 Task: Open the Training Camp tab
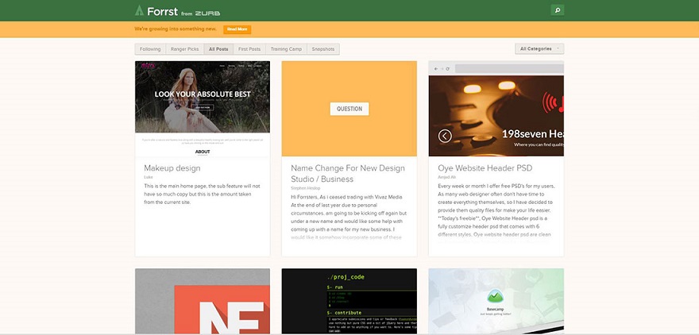(286, 49)
